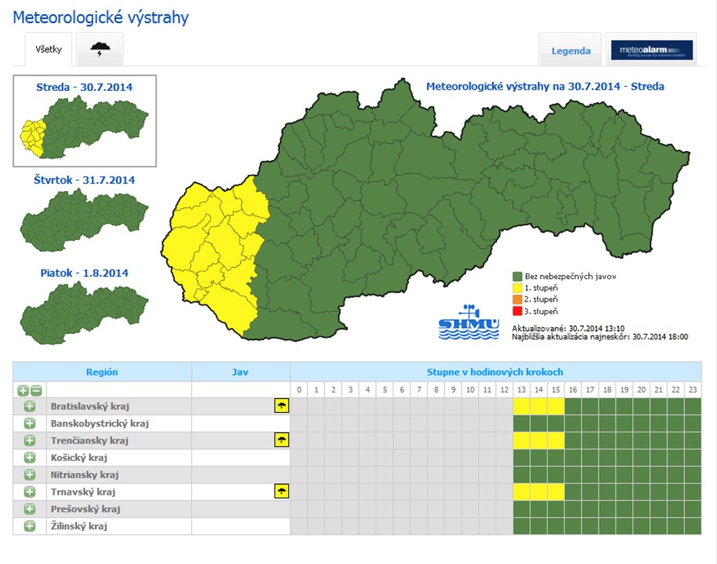The image size is (717, 564).
Task: Click the yellow 1. stupeň legend swatch
Action: pos(517,288)
